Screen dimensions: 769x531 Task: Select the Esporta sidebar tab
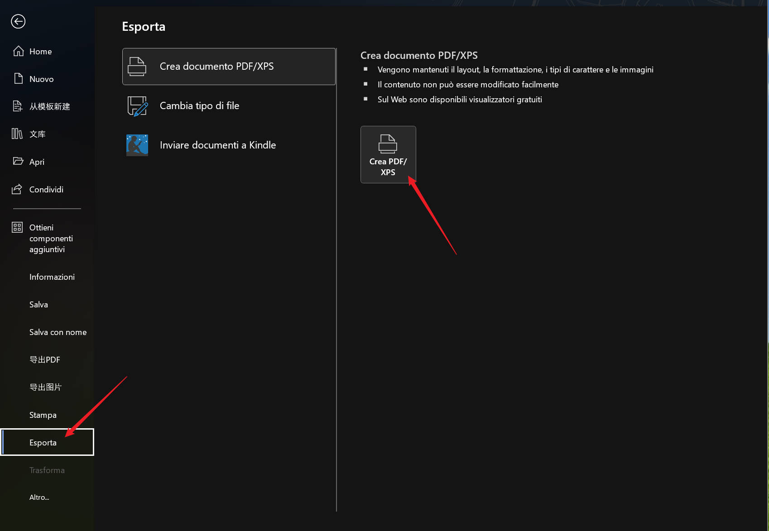[x=43, y=443]
